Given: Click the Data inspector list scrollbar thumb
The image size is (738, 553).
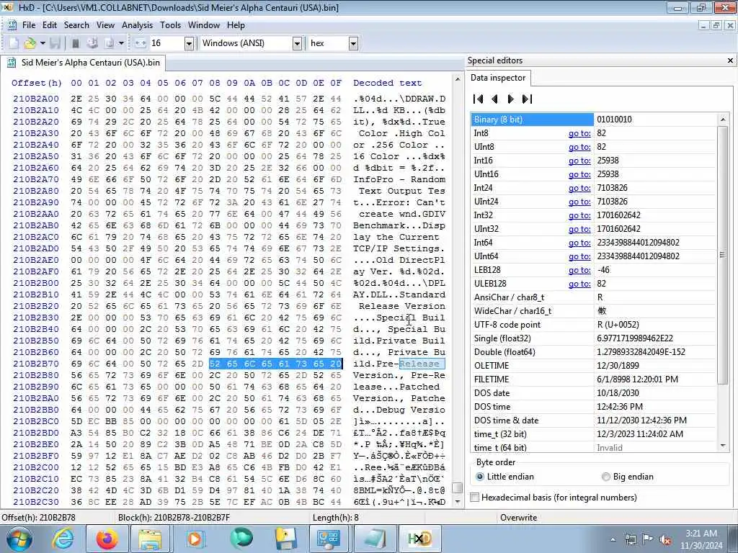Looking at the screenshot, I should click(722, 254).
